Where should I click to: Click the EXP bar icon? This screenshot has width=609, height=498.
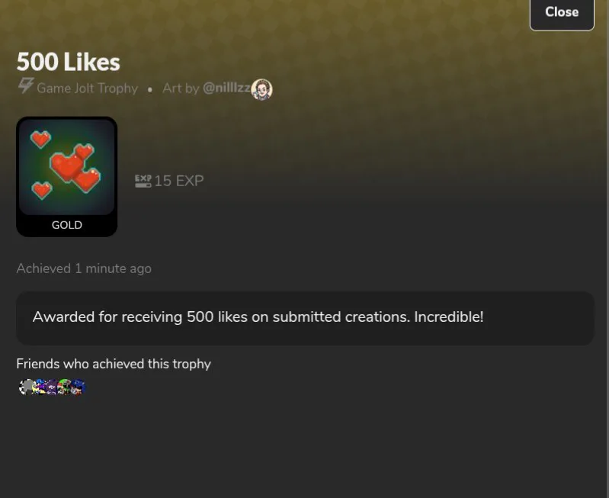(143, 181)
